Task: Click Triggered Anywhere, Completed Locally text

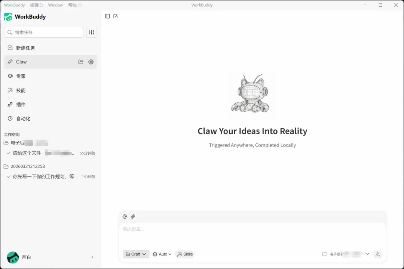Action: coord(252,145)
